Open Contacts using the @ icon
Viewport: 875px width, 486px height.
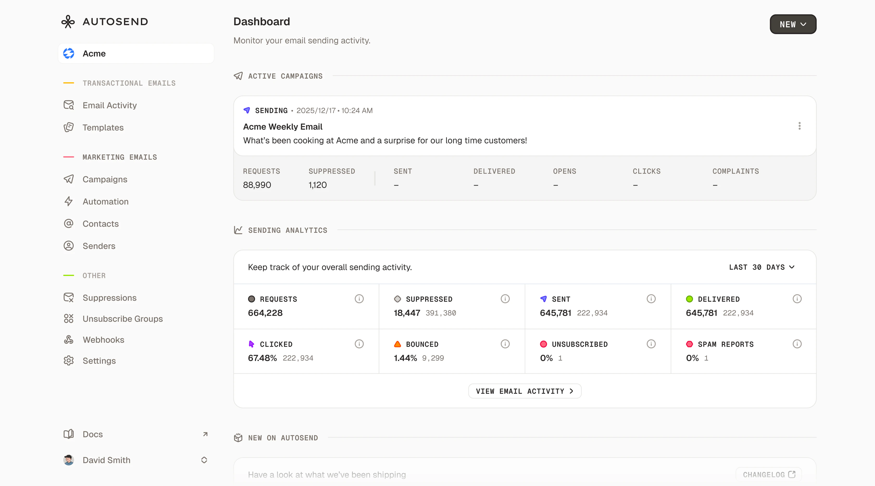click(68, 223)
